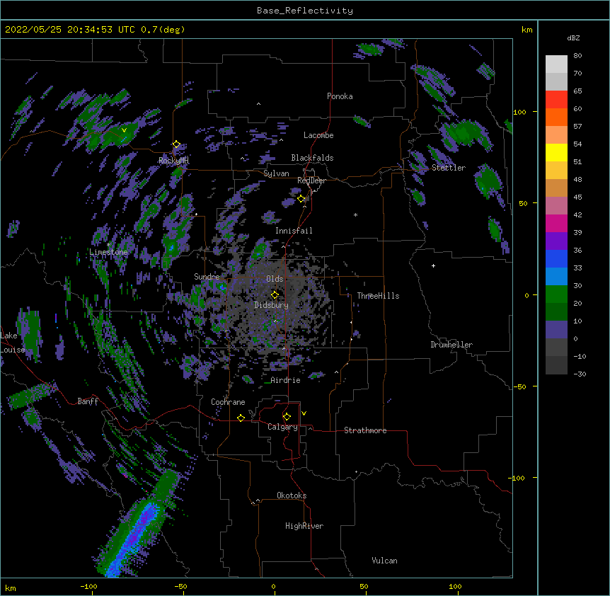Click the 100 km mark on vertical axis
The image size is (610, 596).
tap(519, 112)
